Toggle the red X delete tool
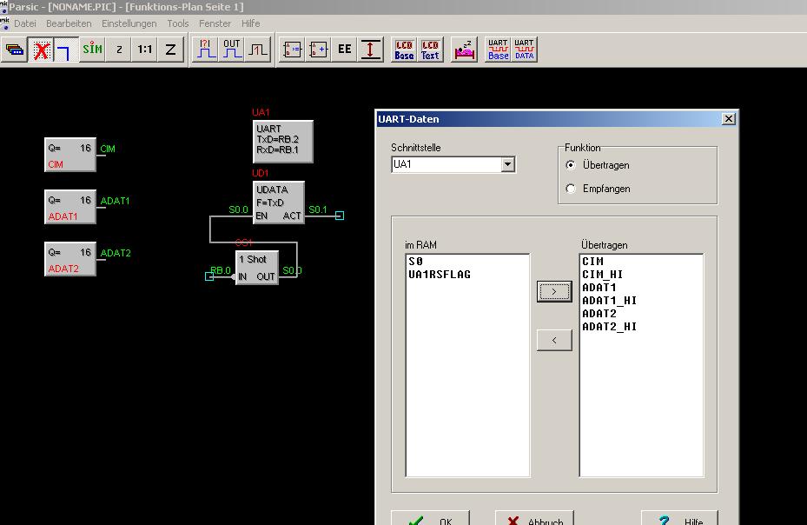 click(41, 50)
